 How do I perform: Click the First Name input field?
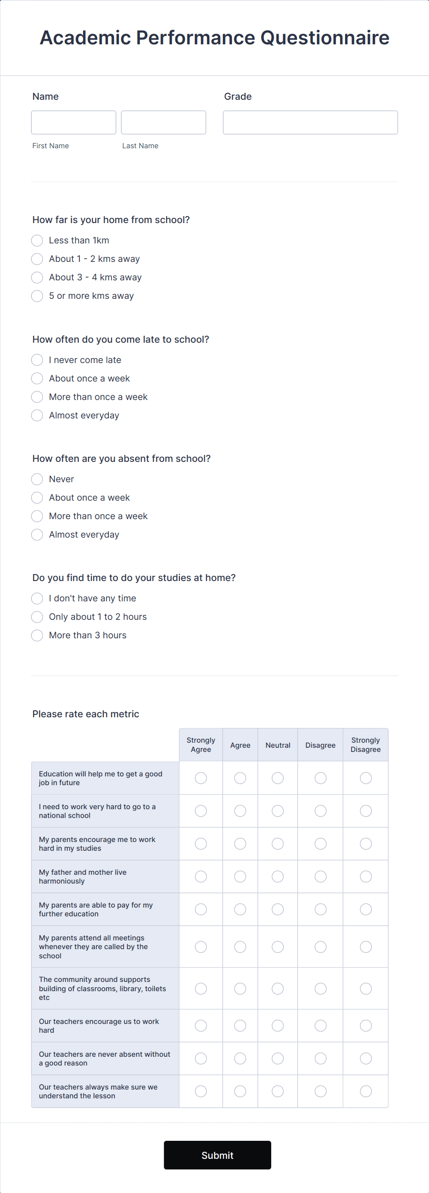(73, 122)
